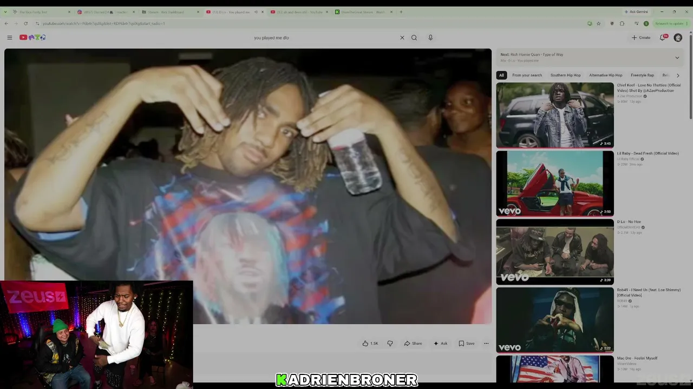Open YouTube notifications bell
This screenshot has height=389, width=693.
(x=662, y=37)
